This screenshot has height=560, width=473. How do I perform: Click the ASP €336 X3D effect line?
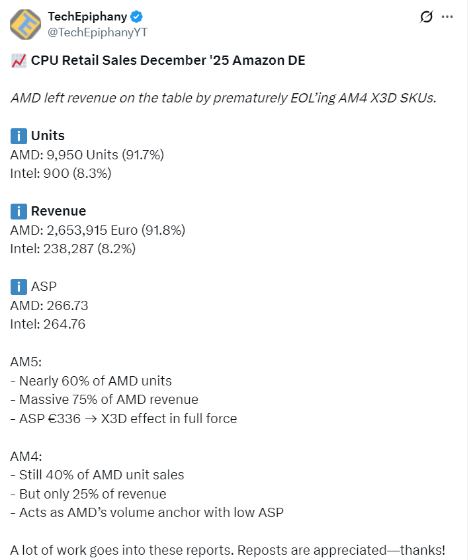point(124,419)
